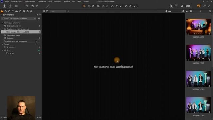
Task: Click the add layer plus icon
Action: [69, 11]
